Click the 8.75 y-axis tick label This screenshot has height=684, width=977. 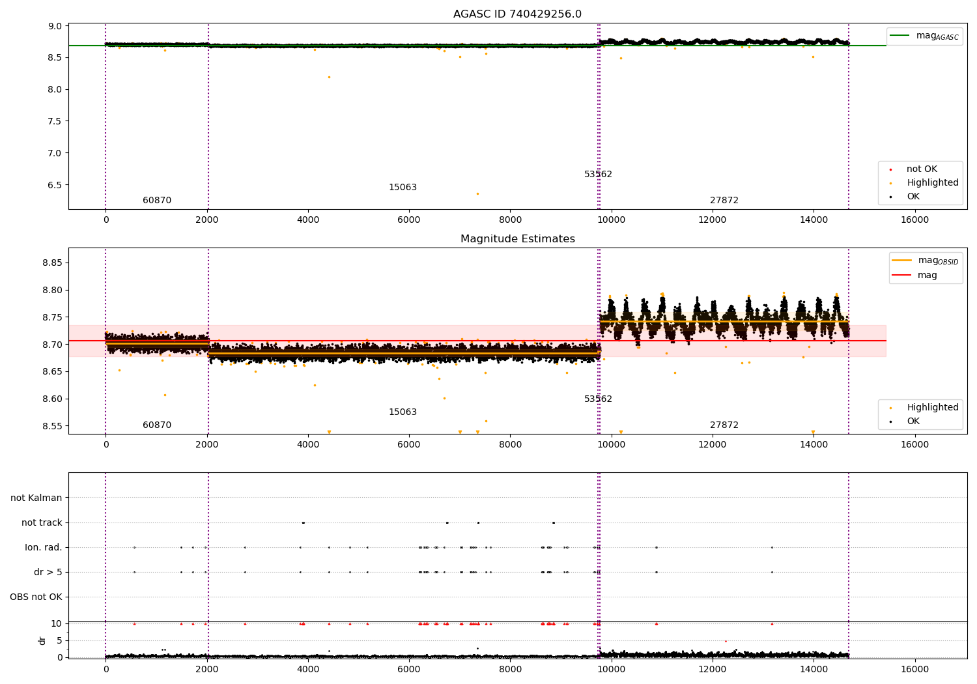[53, 318]
